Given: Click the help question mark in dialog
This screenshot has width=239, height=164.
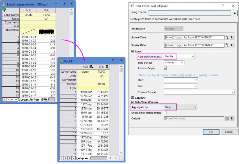Looking at the screenshot, I should [x=223, y=6].
